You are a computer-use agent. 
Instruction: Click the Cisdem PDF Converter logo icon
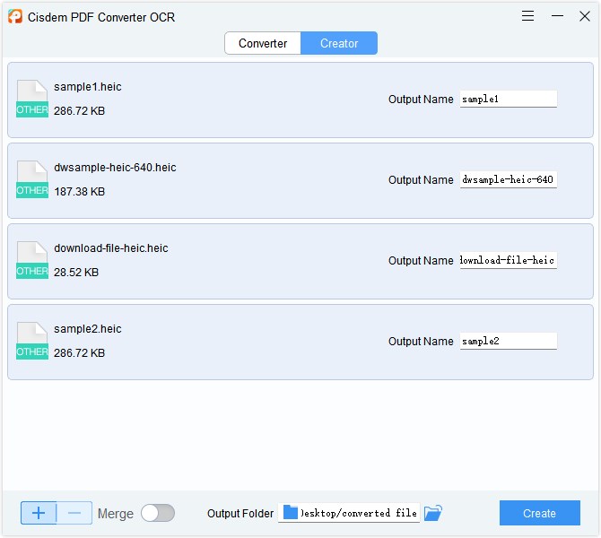(15, 16)
